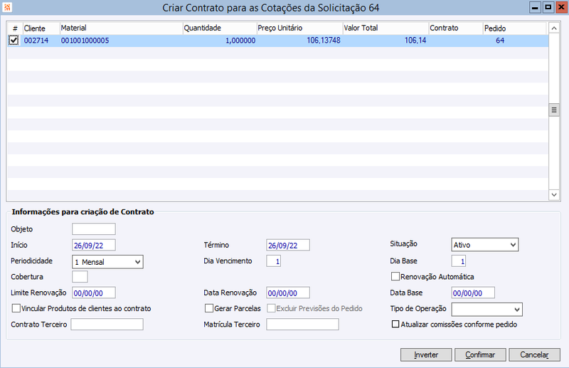Uncheck the row checkbox for client 002714
The image size is (569, 368).
[14, 41]
